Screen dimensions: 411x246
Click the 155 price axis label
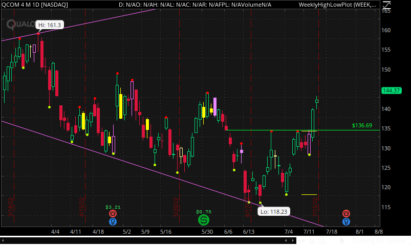coord(386,50)
